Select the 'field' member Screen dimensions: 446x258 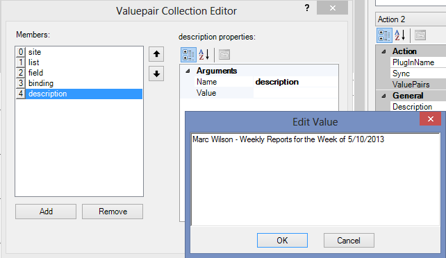[79, 73]
